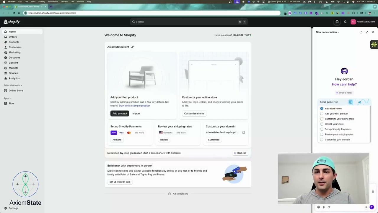Screen dimensions: 378x213
Task: Open a new Chrome tab
Action: point(50,7)
